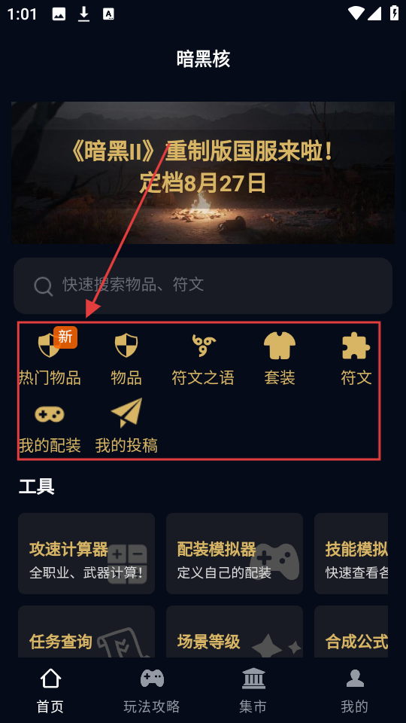This screenshot has width=406, height=723.
Task: Open the 符文之语 runeword icon
Action: coord(203,346)
